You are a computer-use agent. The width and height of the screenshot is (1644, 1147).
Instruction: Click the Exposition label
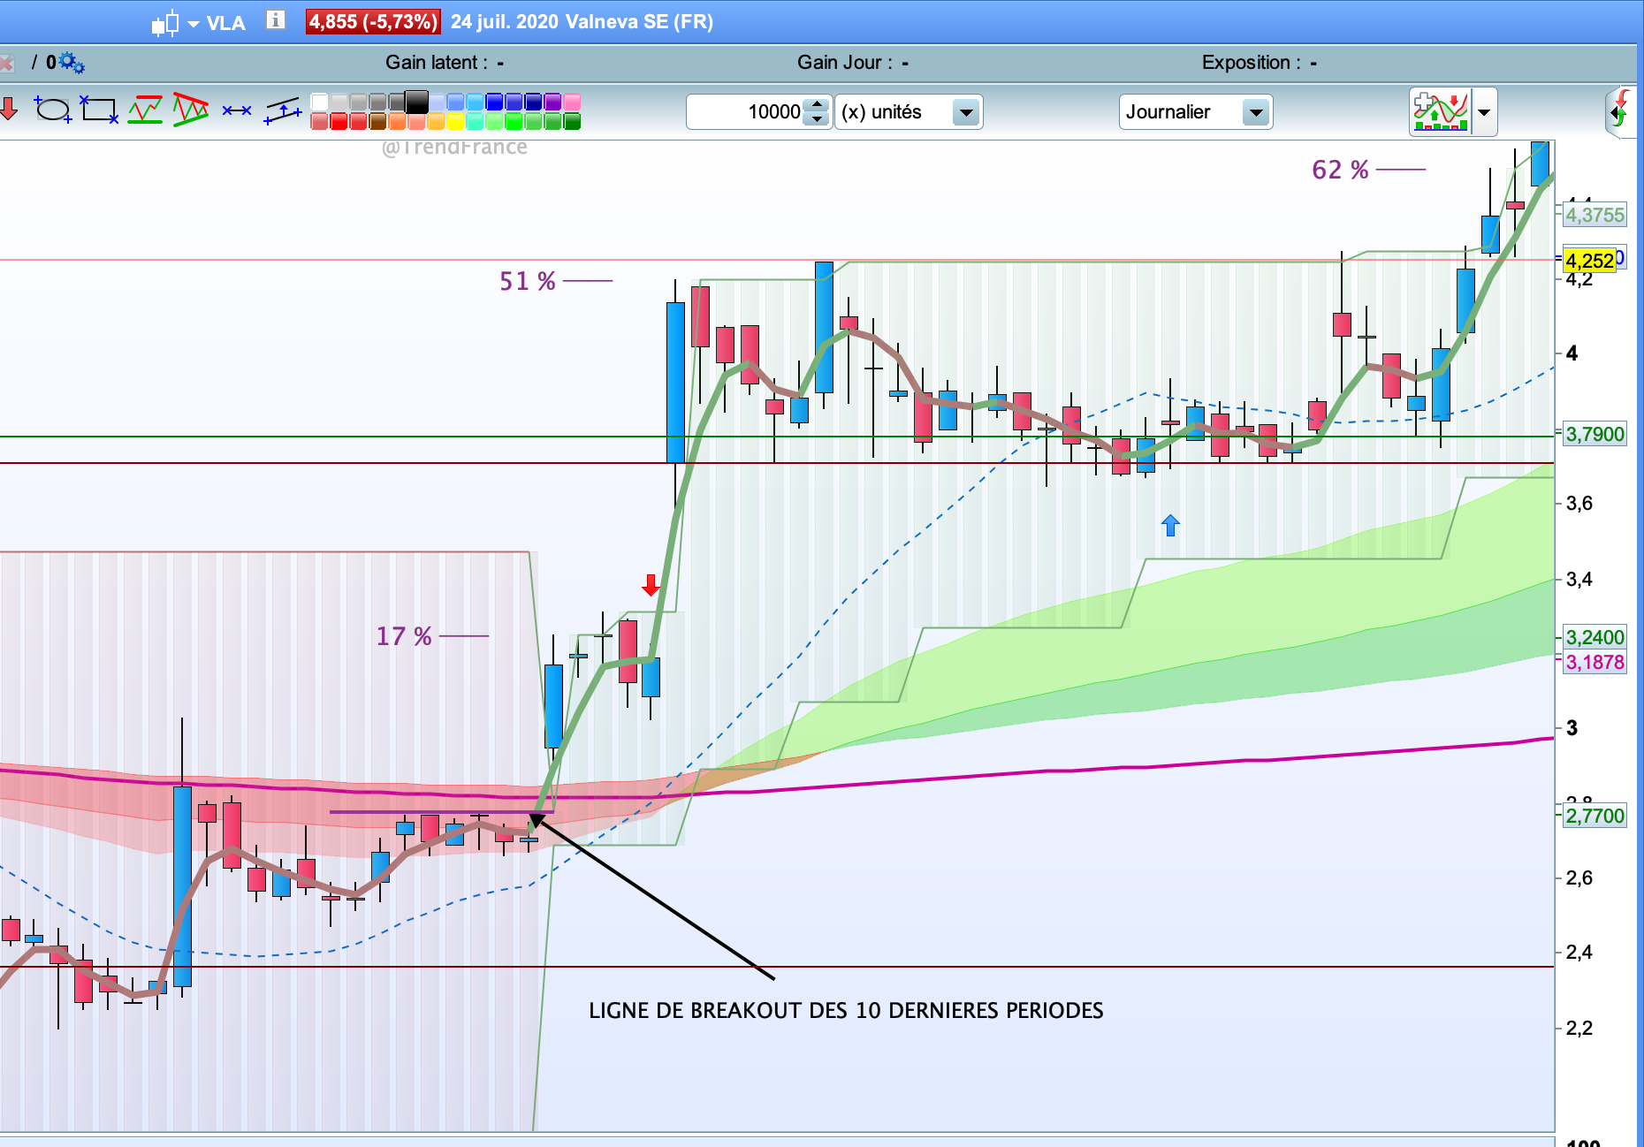(1252, 63)
